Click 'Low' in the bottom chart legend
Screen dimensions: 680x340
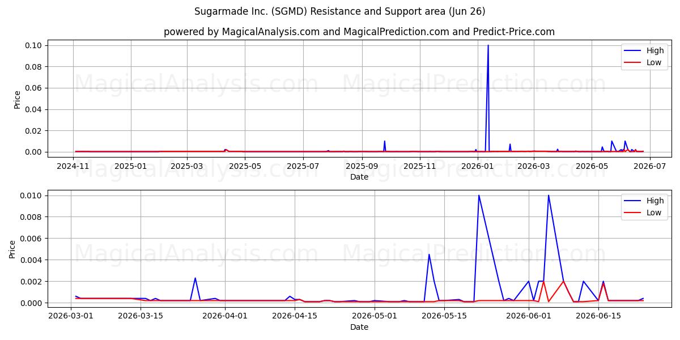click(x=654, y=212)
